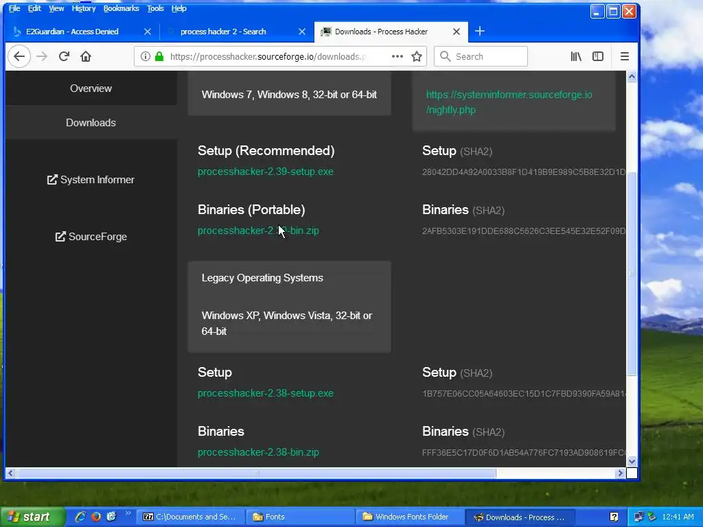Close the process hacker 2 Search tab

pyautogui.click(x=302, y=32)
